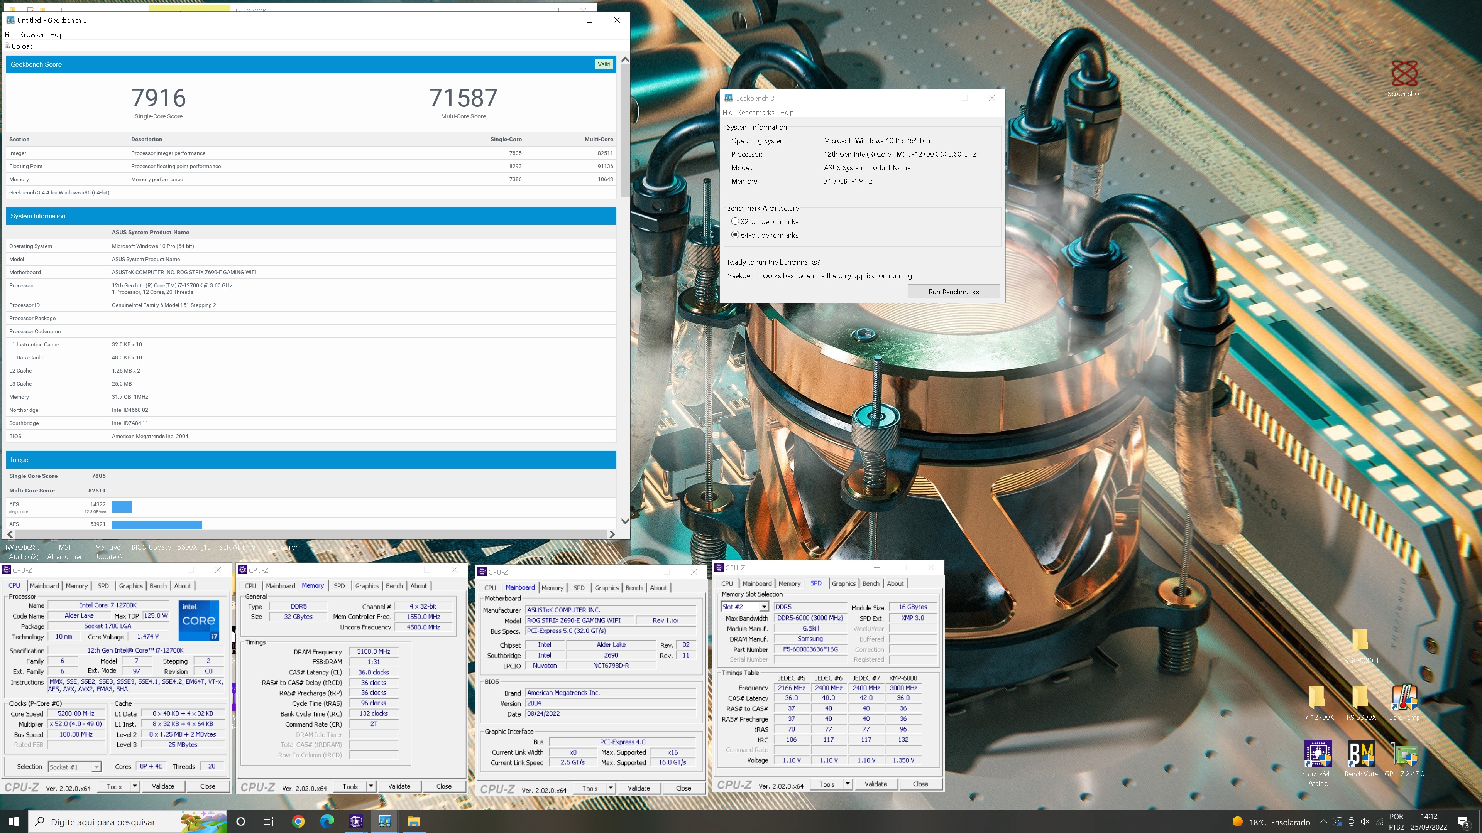Click the taskbar clock showing 14:12
Viewport: 1482px width, 833px height.
point(1428,821)
